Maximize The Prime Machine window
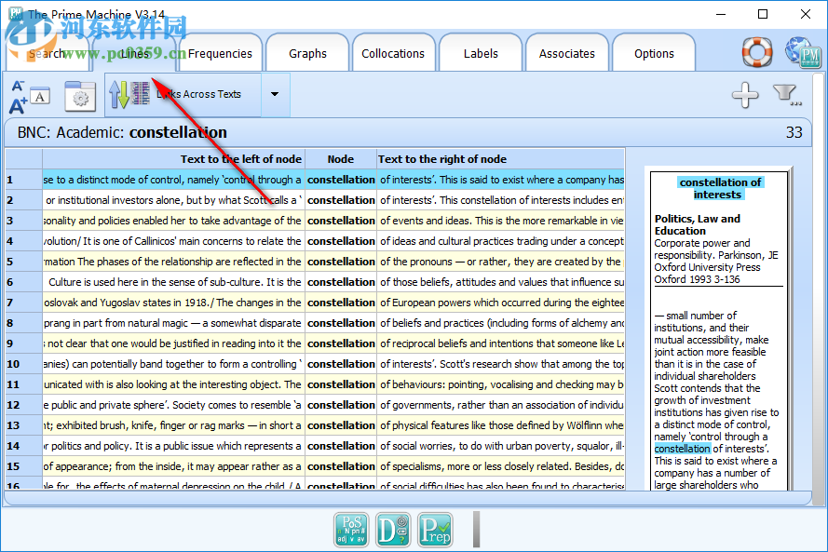828x552 pixels. coord(763,14)
